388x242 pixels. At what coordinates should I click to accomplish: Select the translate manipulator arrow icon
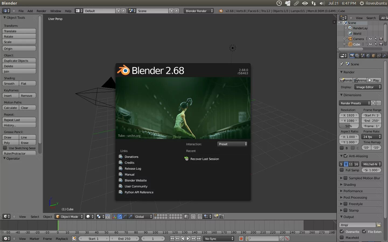pos(120,216)
